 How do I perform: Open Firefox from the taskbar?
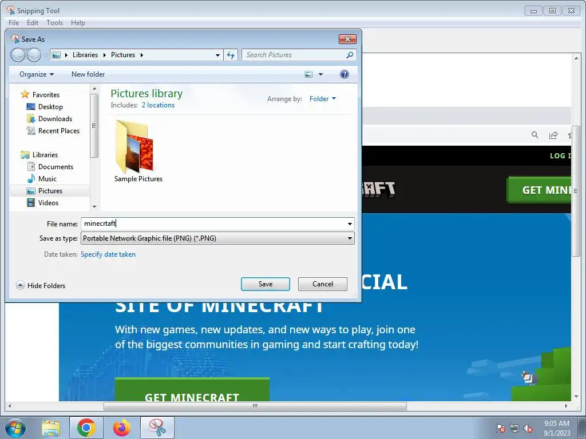[x=122, y=428]
